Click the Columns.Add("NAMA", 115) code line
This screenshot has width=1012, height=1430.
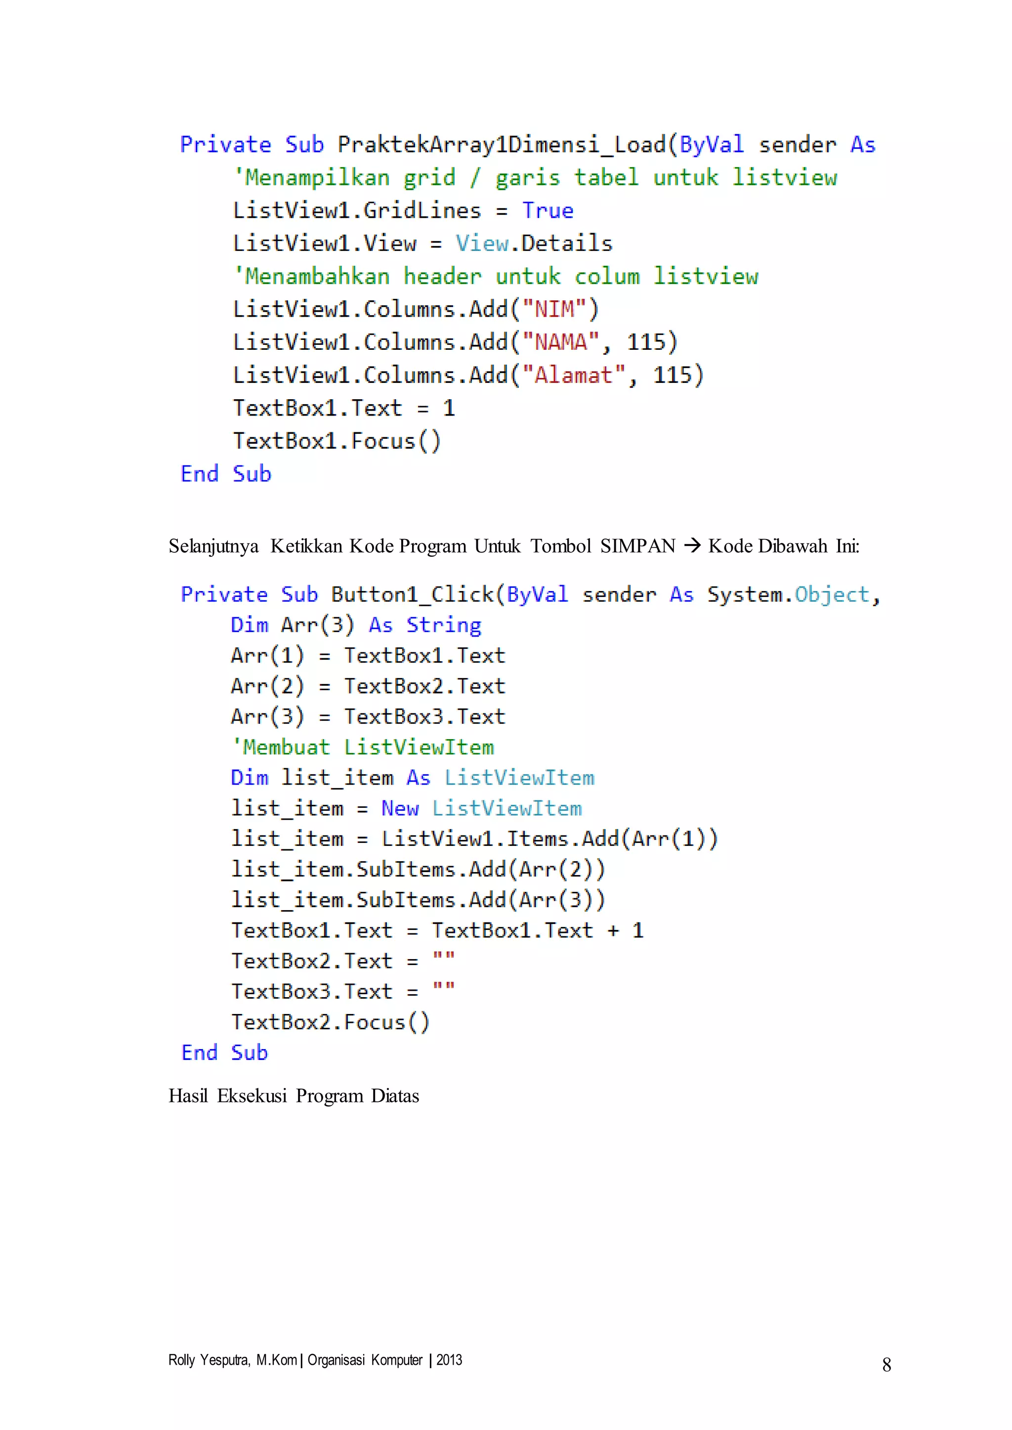tap(455, 342)
